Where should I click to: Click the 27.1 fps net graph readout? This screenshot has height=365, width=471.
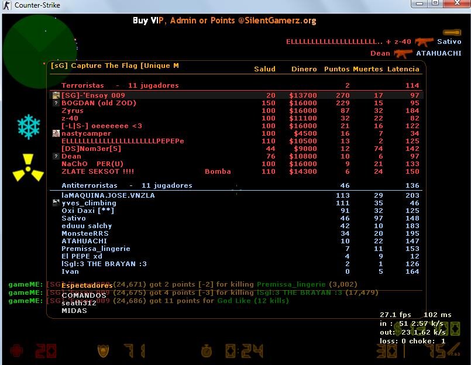396,315
